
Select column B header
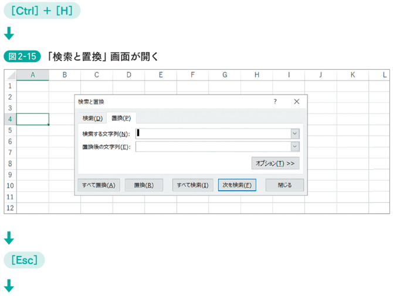click(x=65, y=75)
